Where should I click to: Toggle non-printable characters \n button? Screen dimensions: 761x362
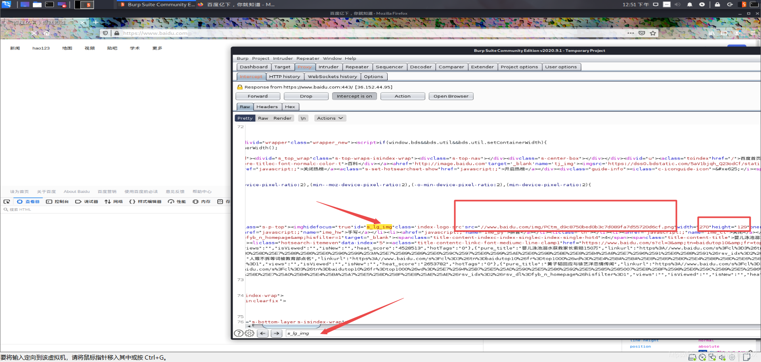pos(303,118)
